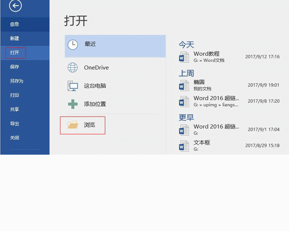Select 新建 in the sidebar
The image size is (289, 231).
coord(25,38)
